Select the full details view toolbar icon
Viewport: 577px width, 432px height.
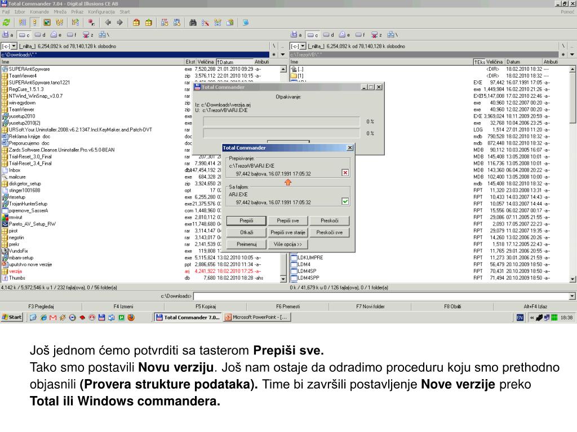(34, 22)
